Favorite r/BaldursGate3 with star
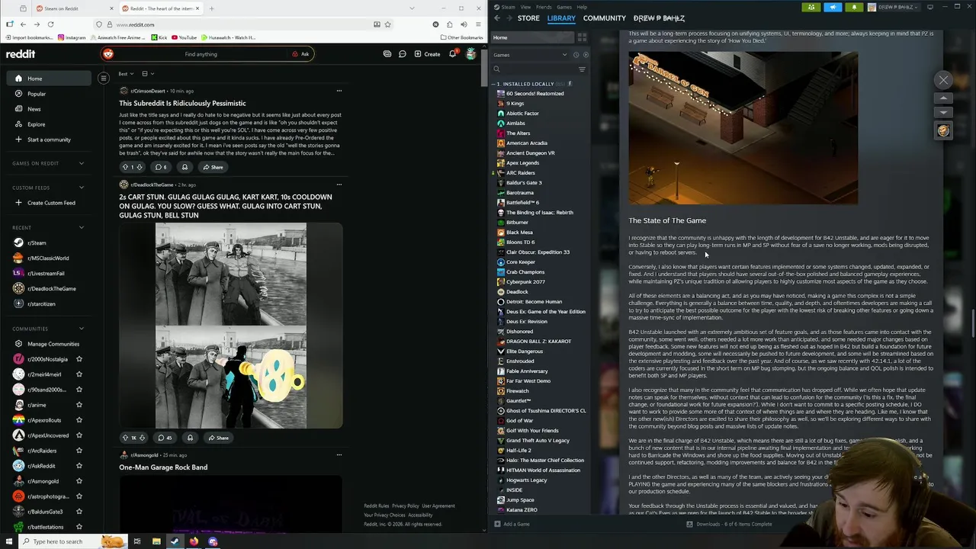976x549 pixels. 79,512
